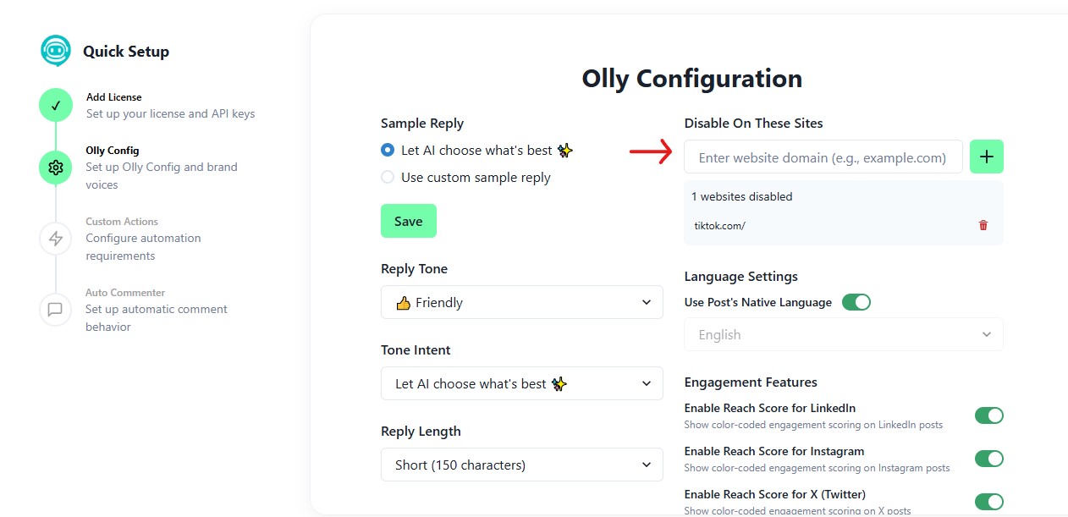The height and width of the screenshot is (517, 1068).
Task: Open the Reply Tone dropdown
Action: (521, 302)
